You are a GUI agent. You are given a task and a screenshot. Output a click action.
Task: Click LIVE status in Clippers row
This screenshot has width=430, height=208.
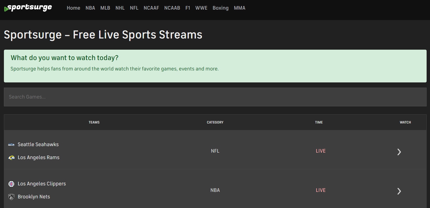coord(321,190)
